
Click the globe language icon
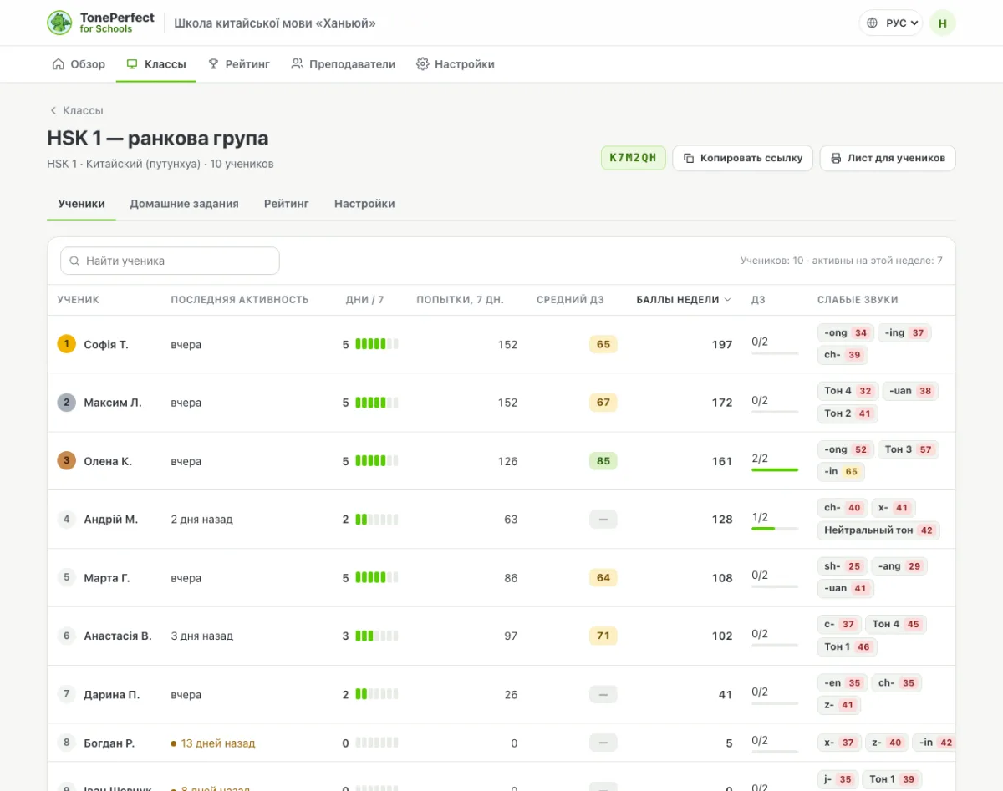[873, 23]
